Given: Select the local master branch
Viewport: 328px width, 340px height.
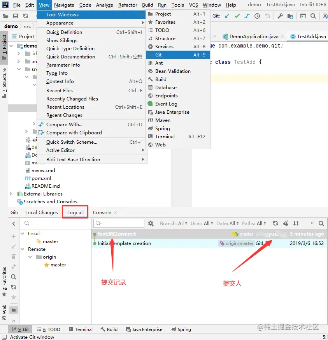Looking at the screenshot, I should (x=50, y=241).
